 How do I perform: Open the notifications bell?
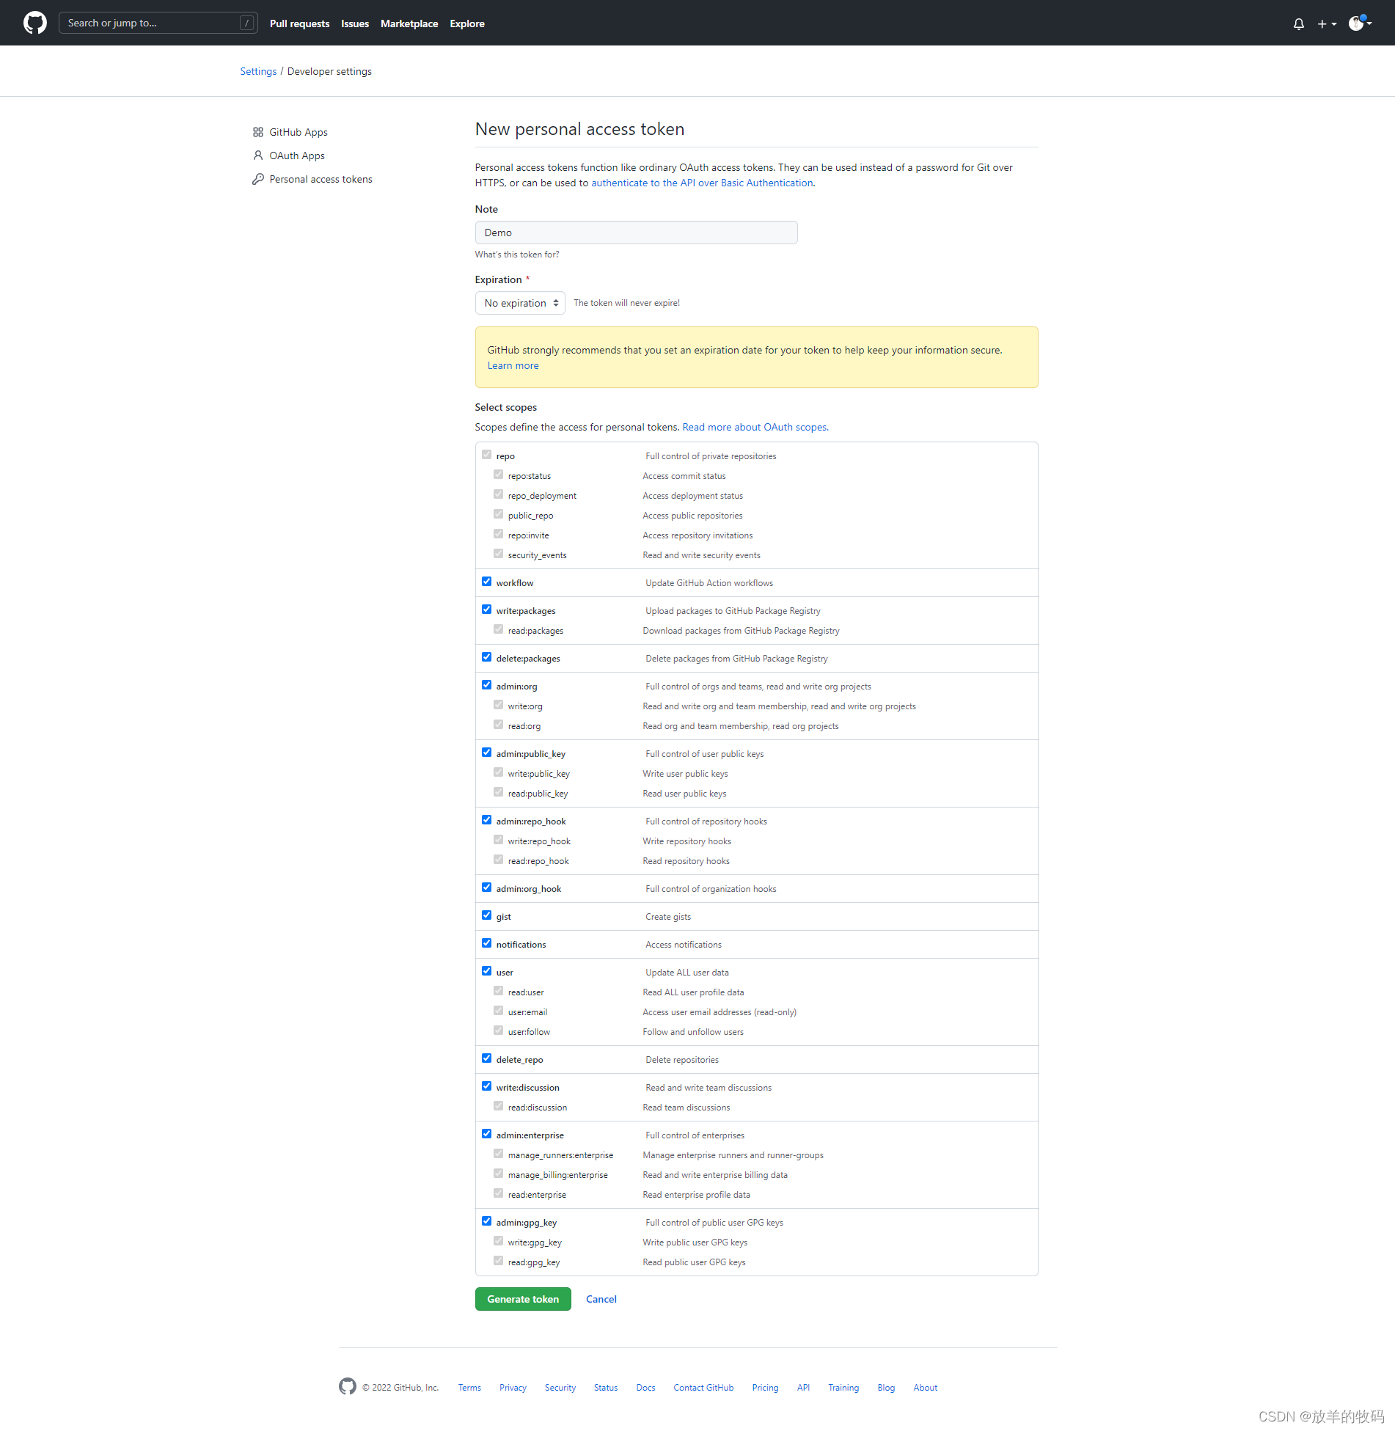pyautogui.click(x=1299, y=23)
